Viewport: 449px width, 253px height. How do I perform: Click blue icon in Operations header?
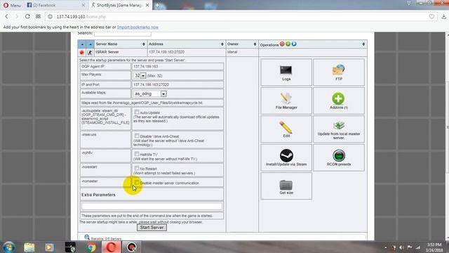[x=294, y=44]
